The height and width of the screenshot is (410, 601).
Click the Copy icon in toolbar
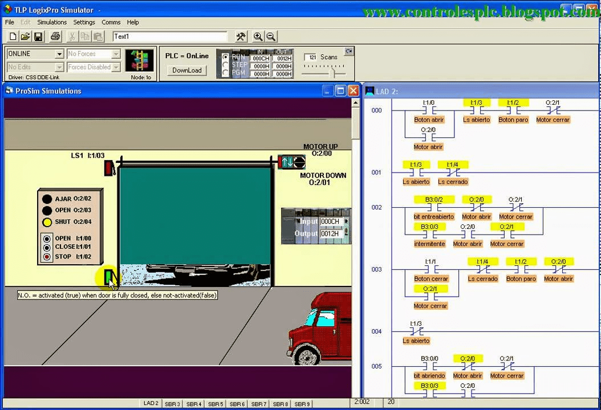point(85,36)
